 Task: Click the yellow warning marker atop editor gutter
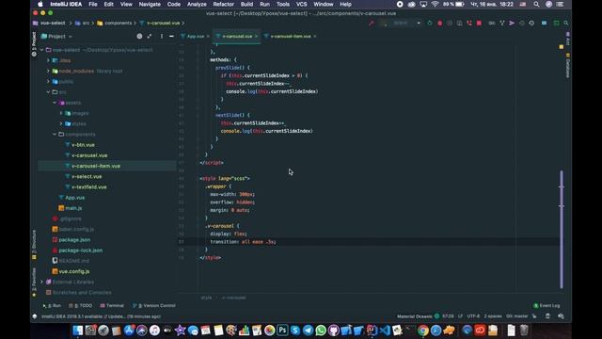[x=562, y=47]
